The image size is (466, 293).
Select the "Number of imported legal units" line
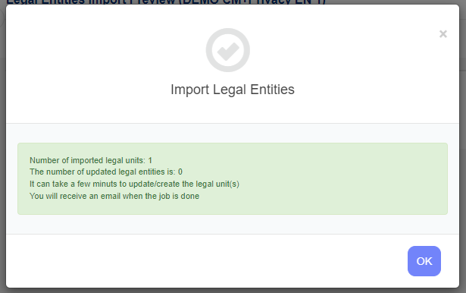(x=91, y=160)
